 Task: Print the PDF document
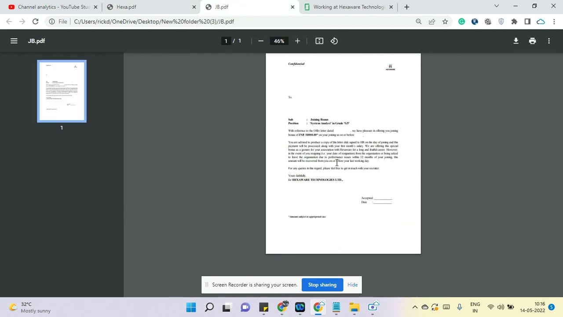[532, 41]
